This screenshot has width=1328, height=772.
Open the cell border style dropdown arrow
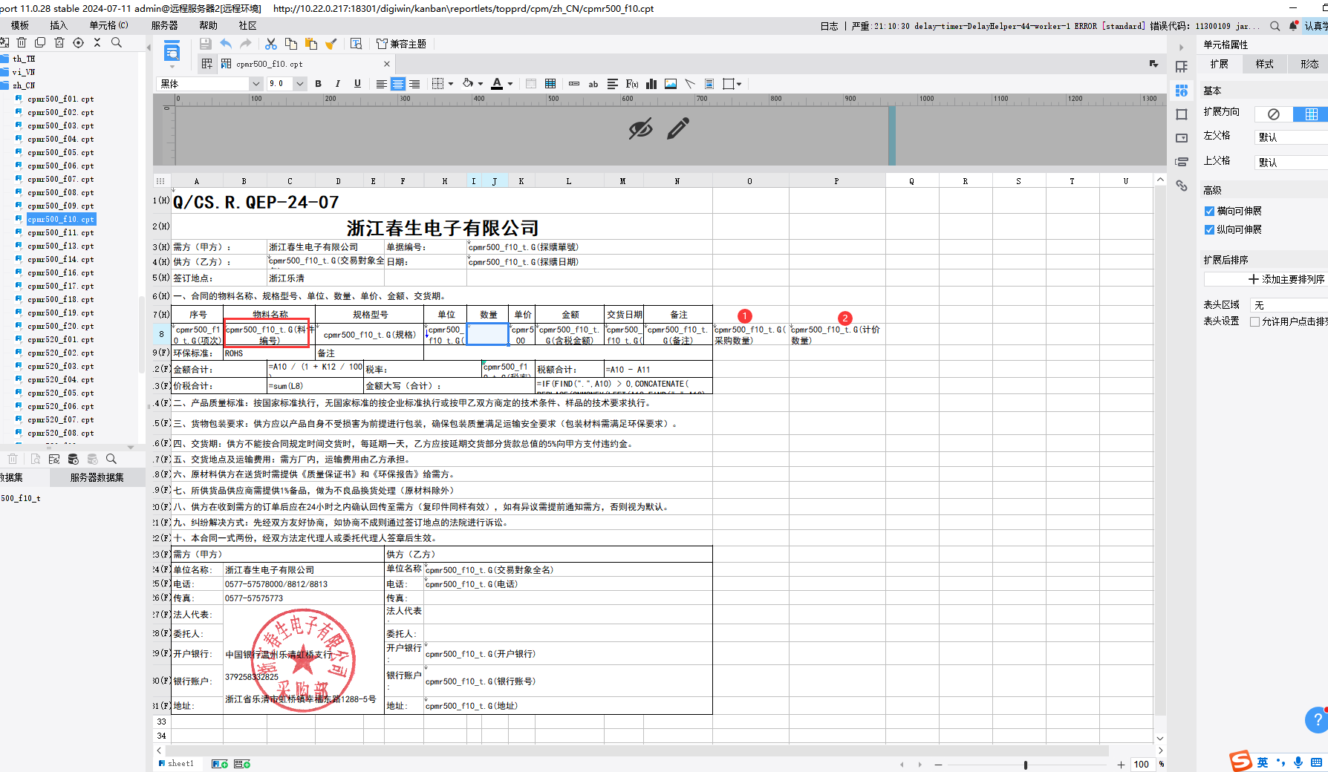451,84
